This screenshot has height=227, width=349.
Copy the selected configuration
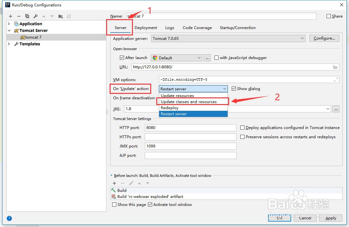(x=27, y=16)
